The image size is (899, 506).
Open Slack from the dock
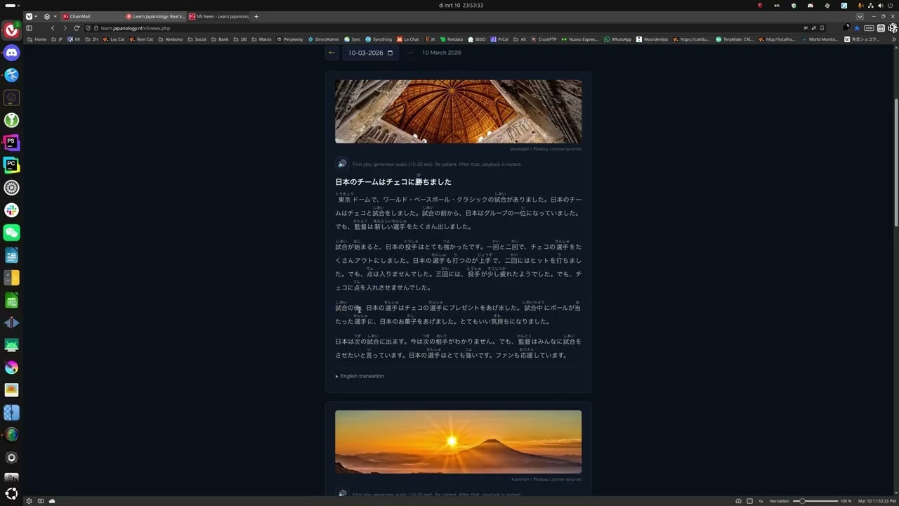click(11, 210)
